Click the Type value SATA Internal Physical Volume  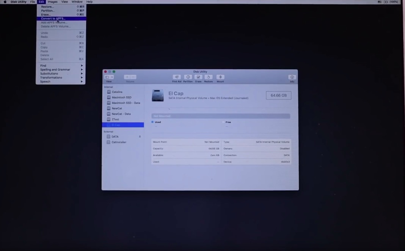pyautogui.click(x=273, y=142)
